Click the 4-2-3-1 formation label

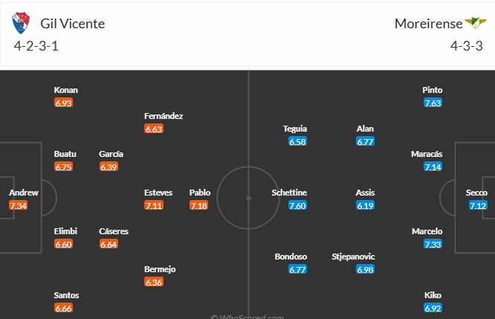36,46
